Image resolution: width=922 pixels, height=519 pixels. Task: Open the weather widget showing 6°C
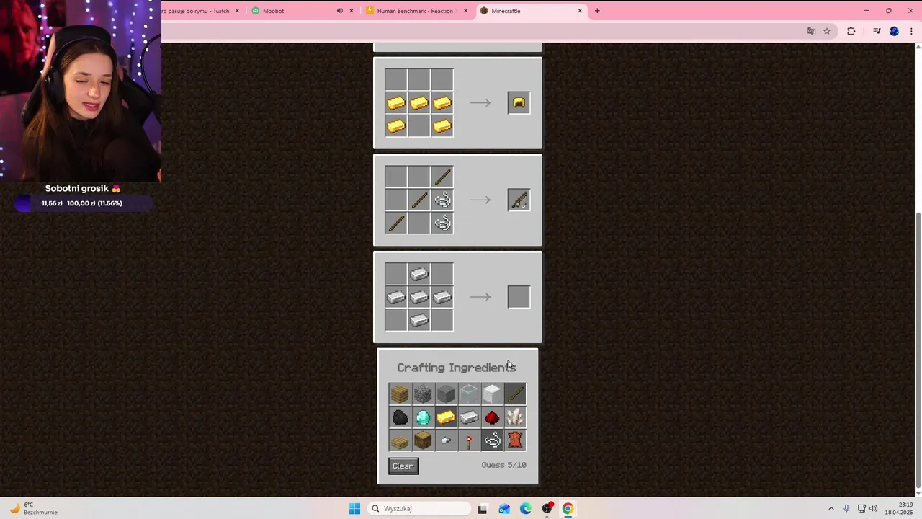(32, 509)
